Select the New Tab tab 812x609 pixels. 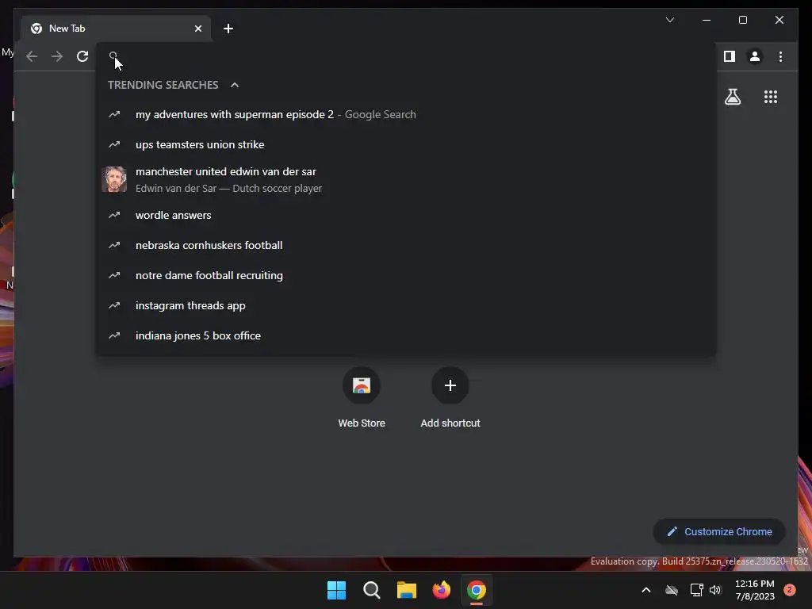coord(116,29)
